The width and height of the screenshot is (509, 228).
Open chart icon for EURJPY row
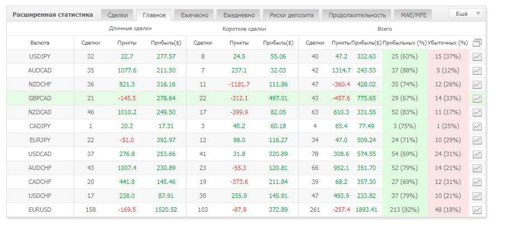477,140
